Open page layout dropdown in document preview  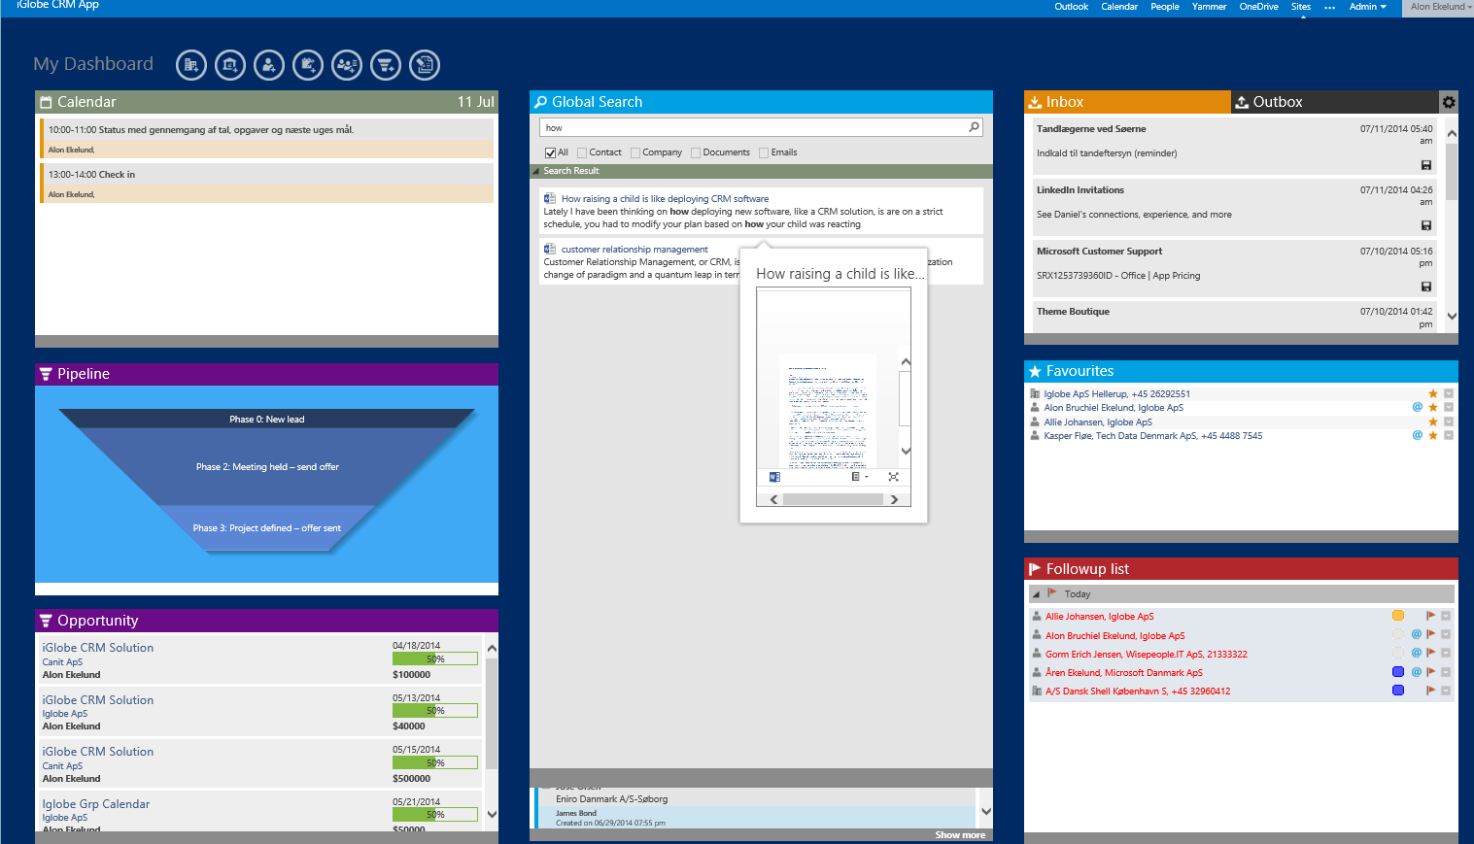[860, 477]
